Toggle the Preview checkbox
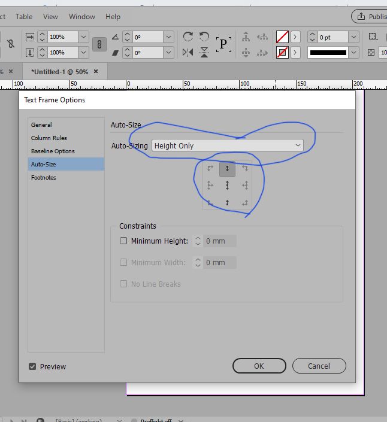The width and height of the screenshot is (387, 422). (32, 366)
